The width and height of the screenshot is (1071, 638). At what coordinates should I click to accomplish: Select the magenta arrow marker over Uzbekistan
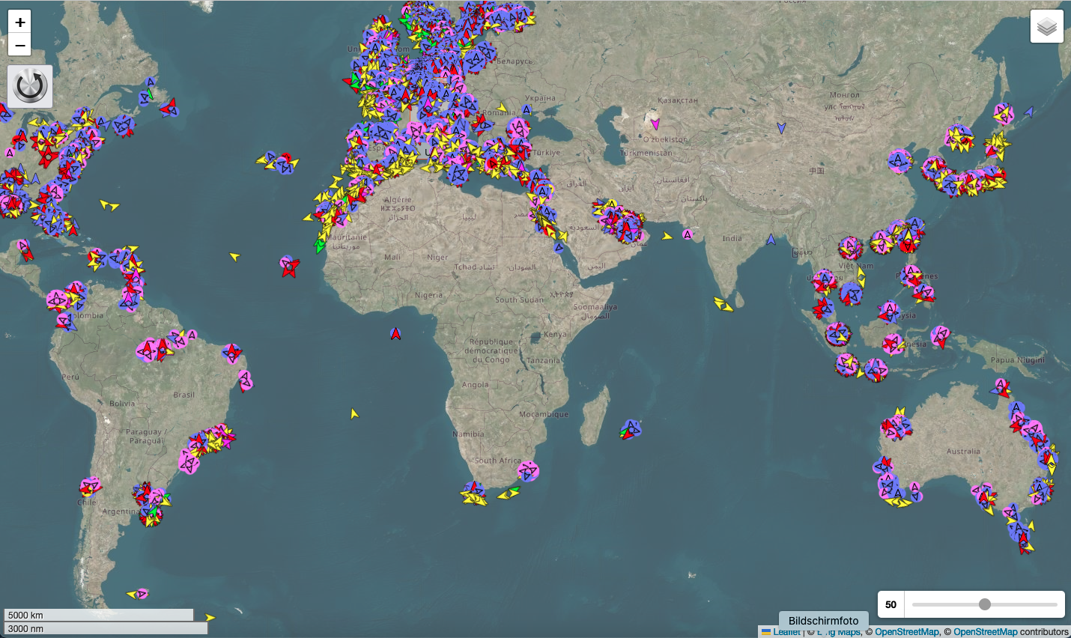coord(655,124)
